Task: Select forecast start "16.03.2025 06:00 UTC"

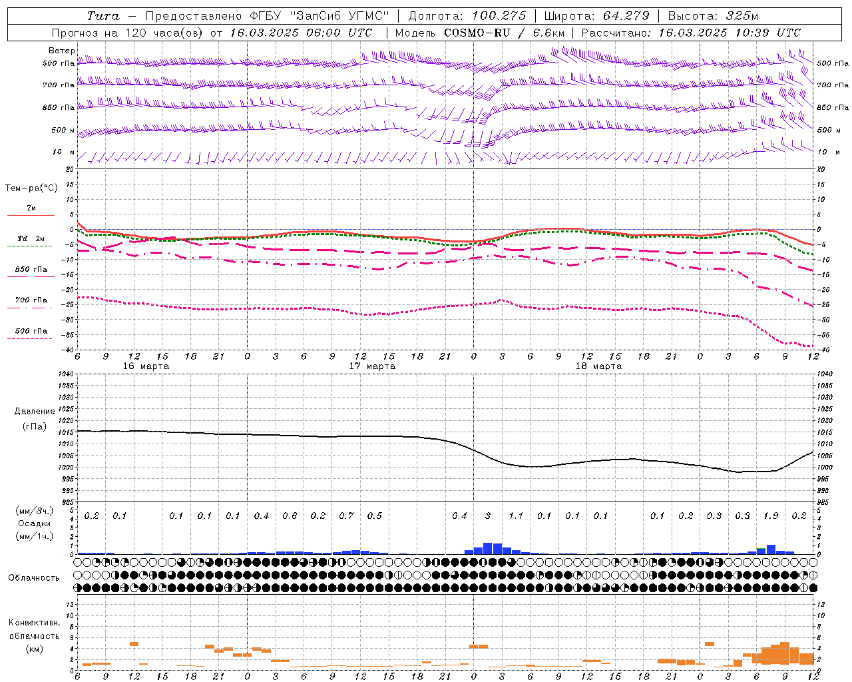Action: 302,33
